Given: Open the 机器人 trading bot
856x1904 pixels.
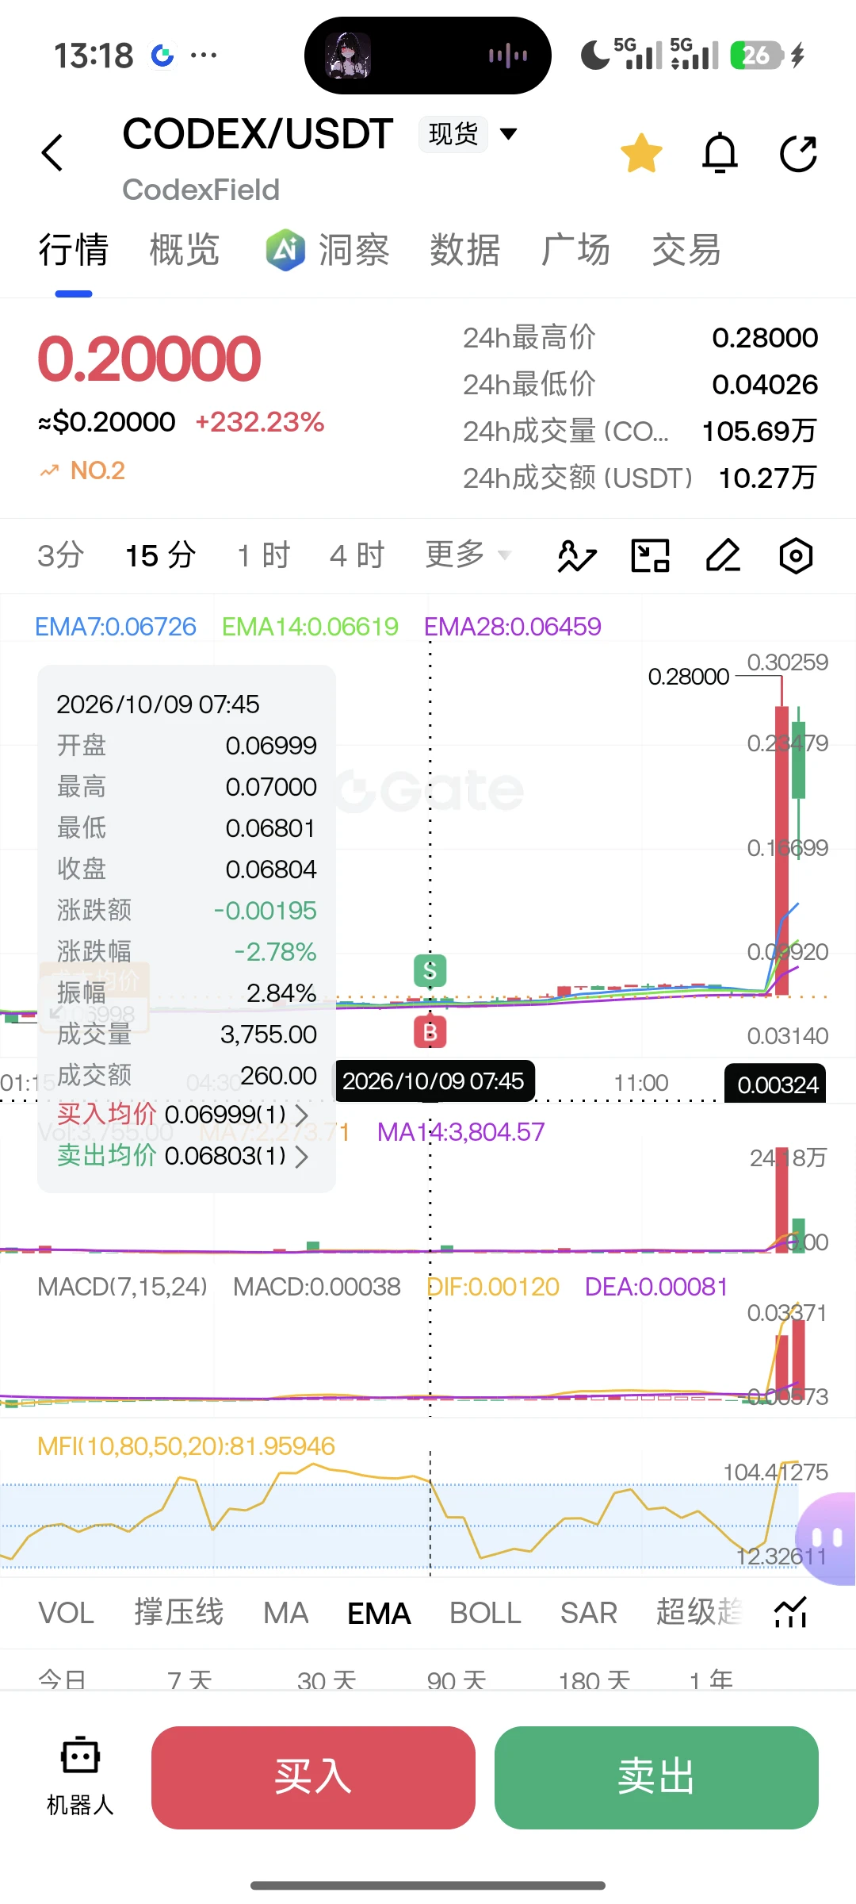Looking at the screenshot, I should pyautogui.click(x=80, y=1777).
